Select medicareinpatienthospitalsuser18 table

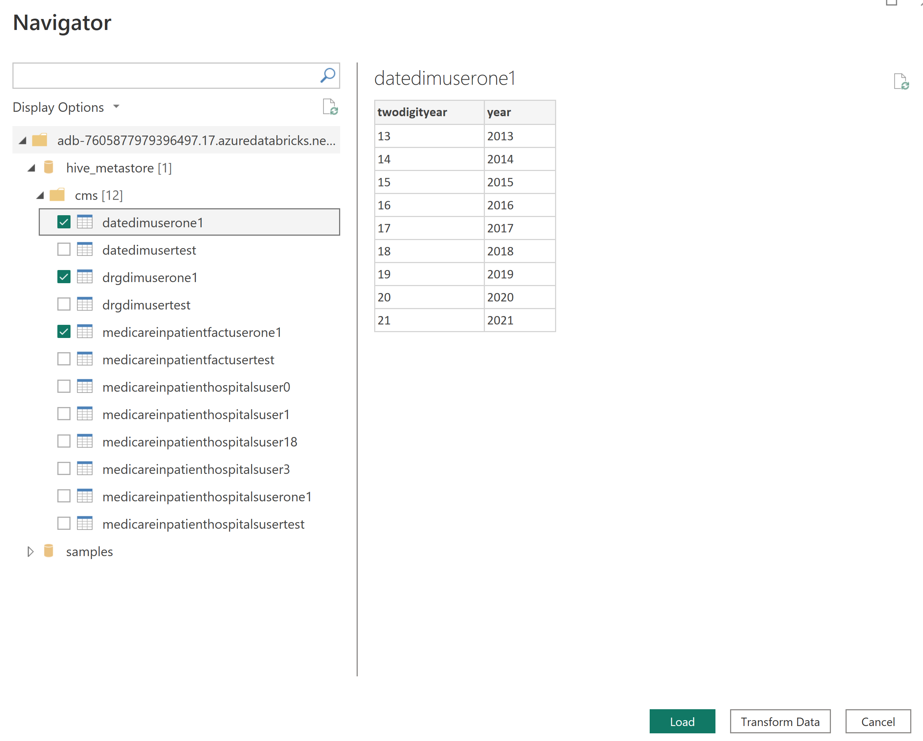point(200,442)
